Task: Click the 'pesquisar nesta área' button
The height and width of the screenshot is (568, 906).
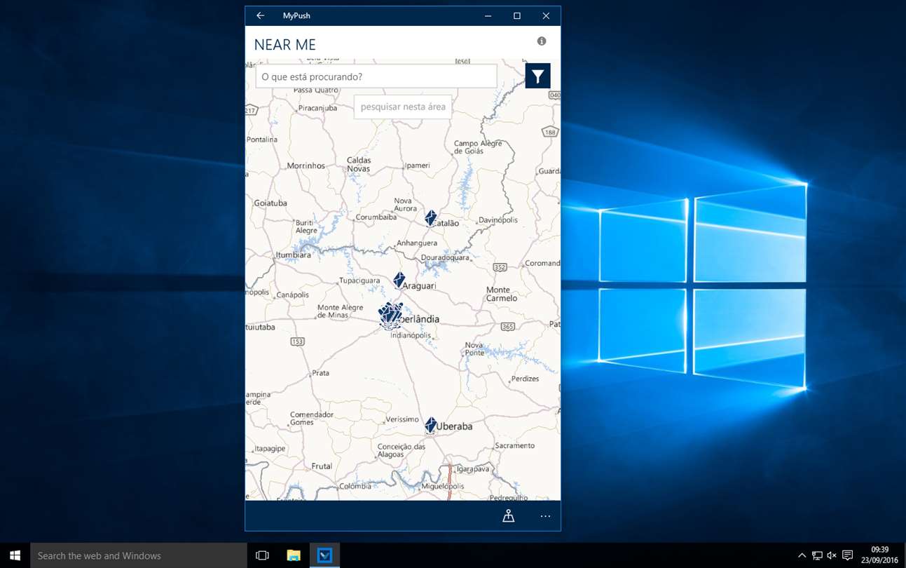Action: (403, 107)
